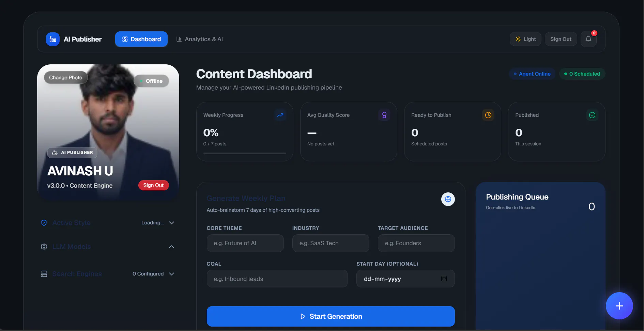
Task: Click the 0 Scheduled badge
Action: (582, 74)
